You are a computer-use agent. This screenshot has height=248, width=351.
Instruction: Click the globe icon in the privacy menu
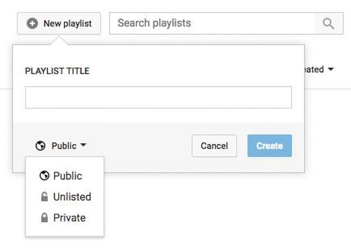(x=44, y=175)
